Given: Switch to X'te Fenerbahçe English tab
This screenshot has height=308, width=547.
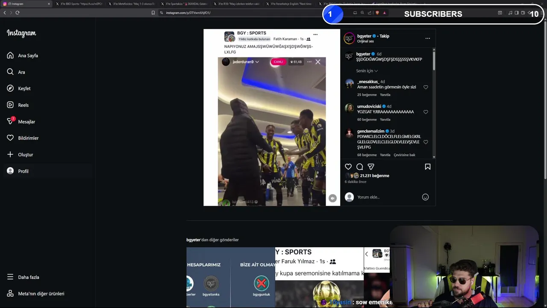Looking at the screenshot, I should (x=289, y=4).
